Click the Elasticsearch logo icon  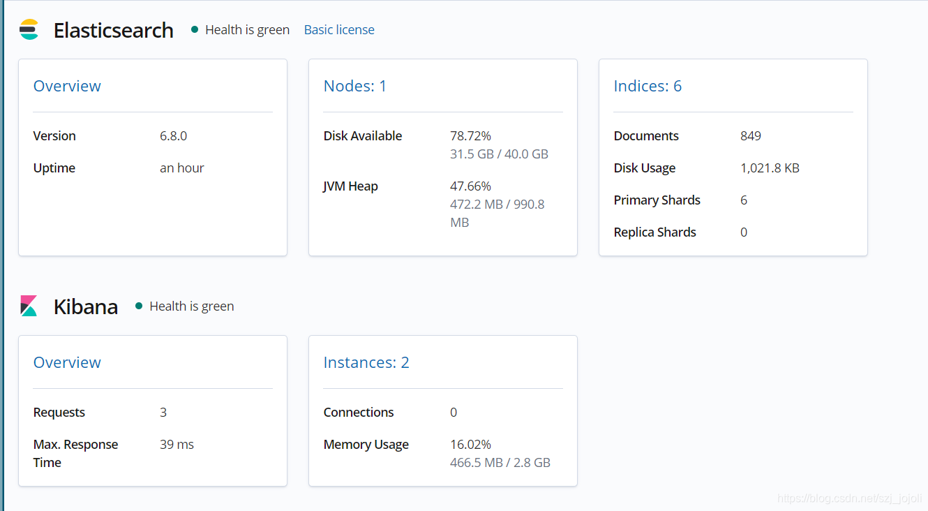[x=29, y=30]
